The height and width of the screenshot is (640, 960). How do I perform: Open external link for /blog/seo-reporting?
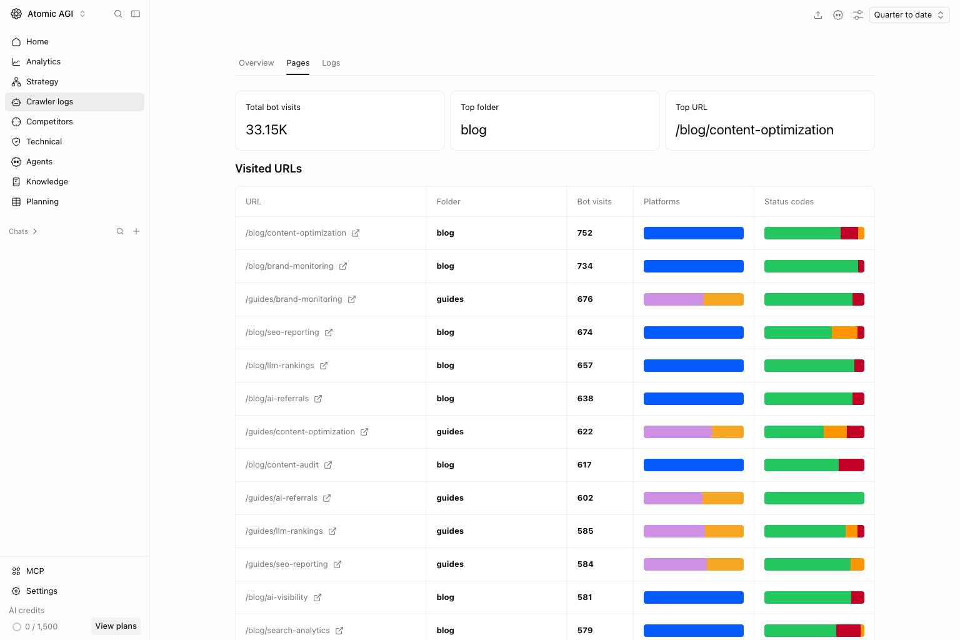tap(329, 332)
